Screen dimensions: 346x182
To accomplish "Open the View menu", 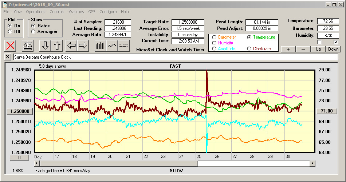I will point(17,12).
